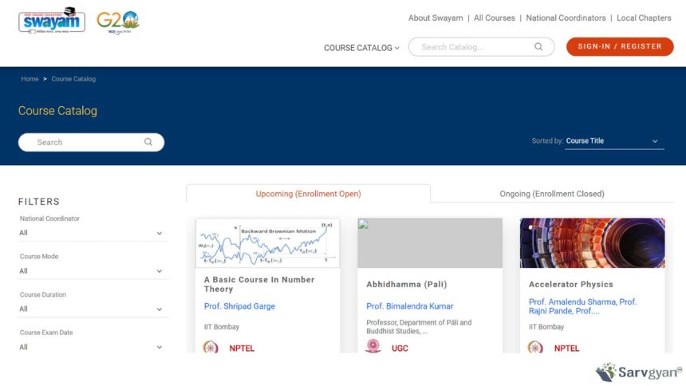
Task: Switch to Upcoming (Enrollment Open) tab
Action: 308,194
